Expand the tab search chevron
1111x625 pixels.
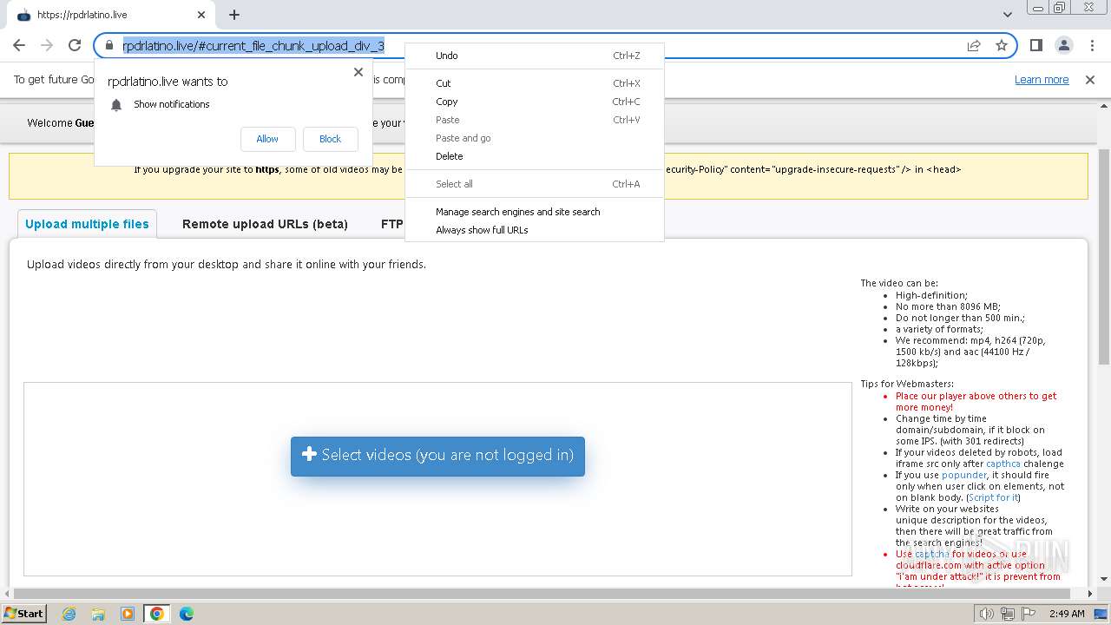pyautogui.click(x=1007, y=15)
